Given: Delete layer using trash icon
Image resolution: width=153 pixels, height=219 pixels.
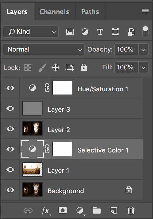Looking at the screenshot, I should tap(131, 210).
